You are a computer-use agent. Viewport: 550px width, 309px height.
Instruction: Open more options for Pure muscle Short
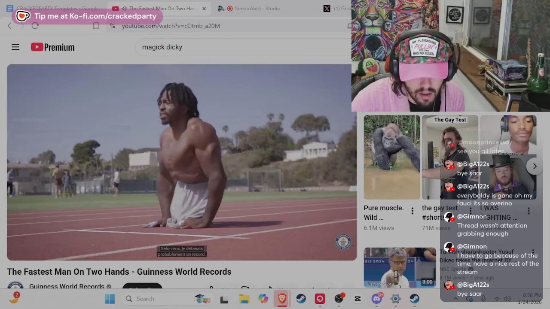tap(412, 211)
